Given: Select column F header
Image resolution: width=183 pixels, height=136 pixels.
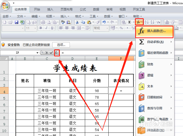Looking at the screenshot, I should (121, 59).
